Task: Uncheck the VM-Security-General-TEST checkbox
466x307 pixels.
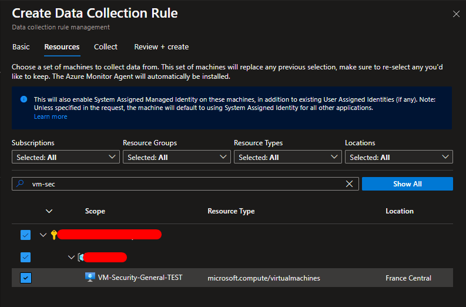Action: click(x=25, y=278)
